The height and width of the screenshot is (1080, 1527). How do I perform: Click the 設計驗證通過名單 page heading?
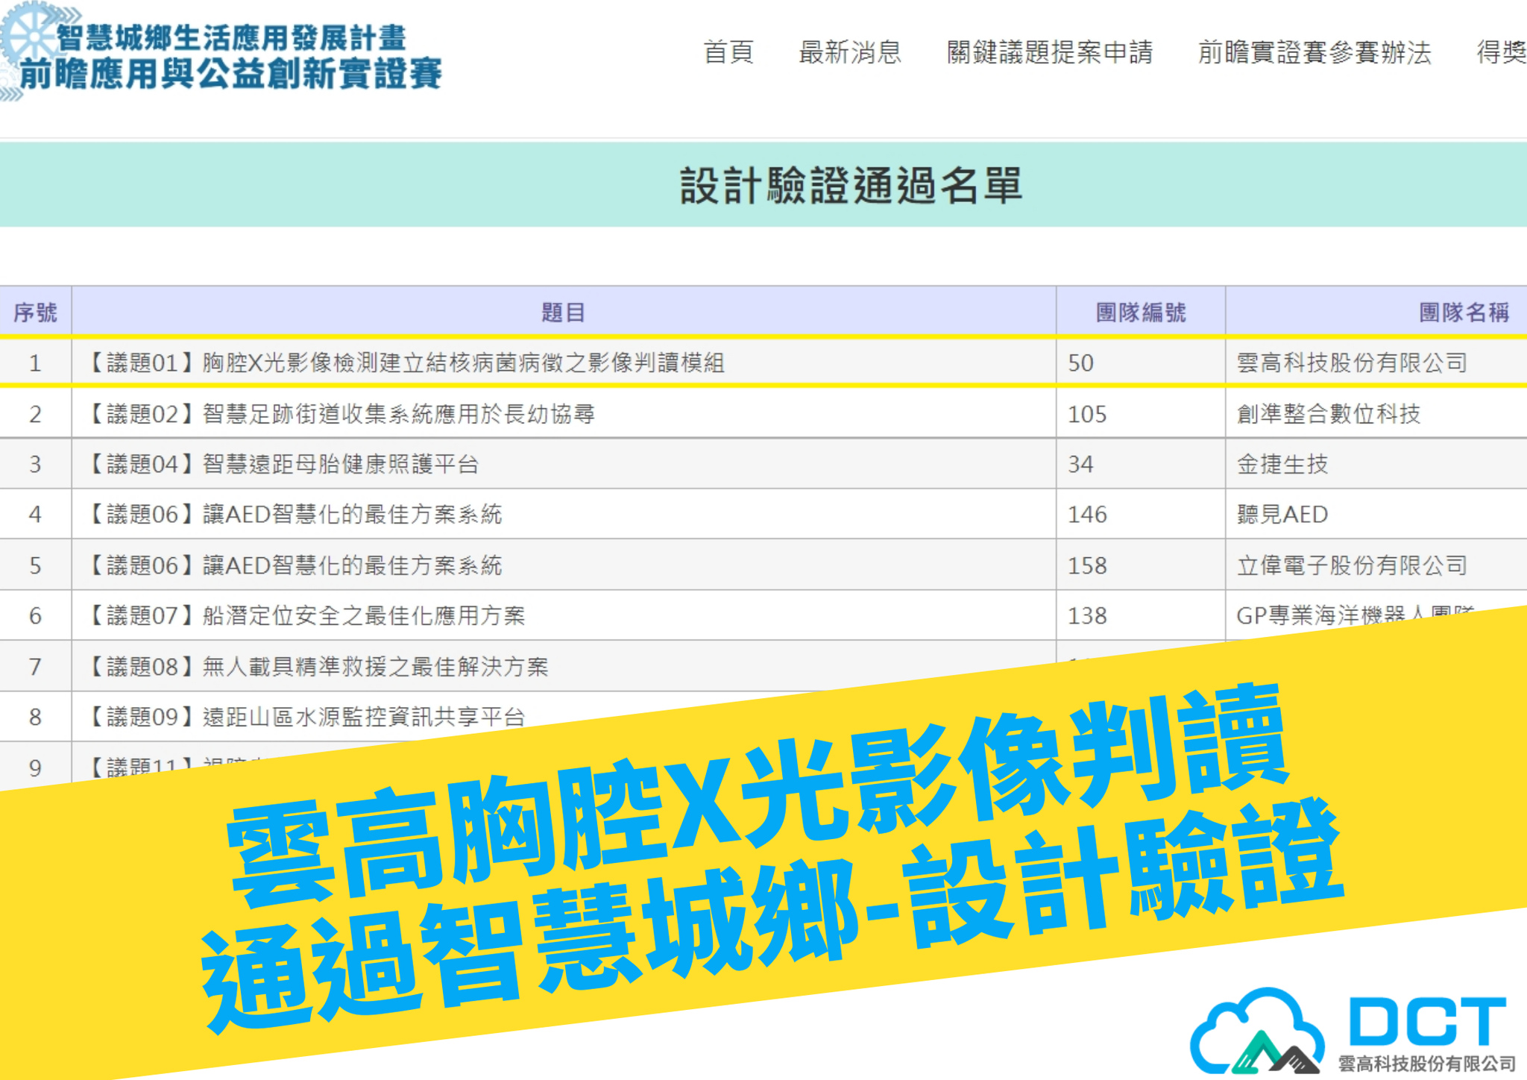tap(851, 185)
